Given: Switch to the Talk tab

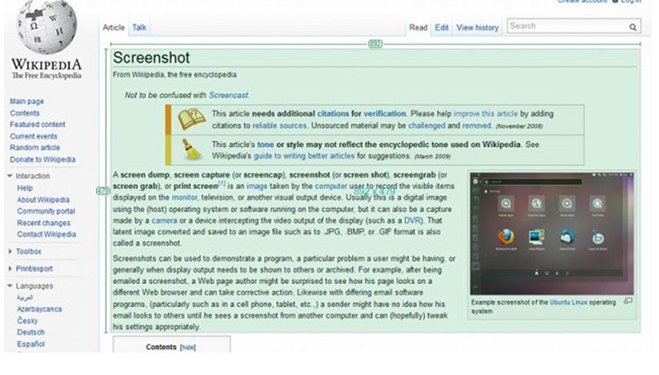Looking at the screenshot, I should click(x=139, y=27).
